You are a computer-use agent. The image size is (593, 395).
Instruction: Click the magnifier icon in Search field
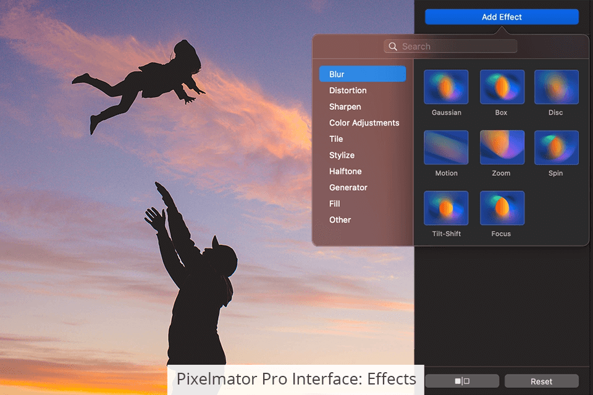[393, 46]
